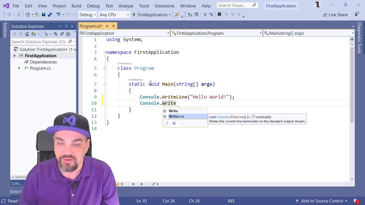Screen dimensions: 365x205
Task: Open the FirstApplication.Program type dropdown
Action: pyautogui.click(x=217, y=33)
